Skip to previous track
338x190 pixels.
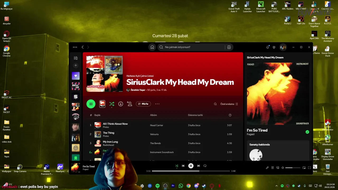(x=183, y=166)
